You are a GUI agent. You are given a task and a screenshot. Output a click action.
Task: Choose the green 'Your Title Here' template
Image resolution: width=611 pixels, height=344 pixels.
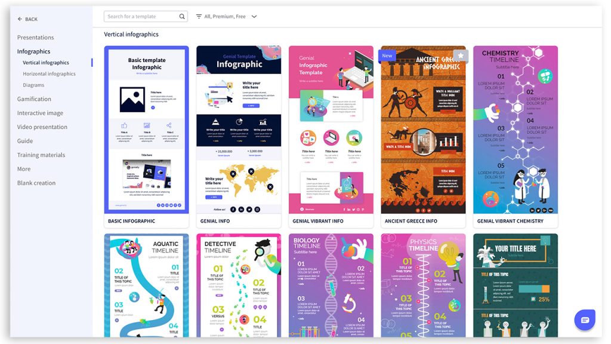click(516, 285)
